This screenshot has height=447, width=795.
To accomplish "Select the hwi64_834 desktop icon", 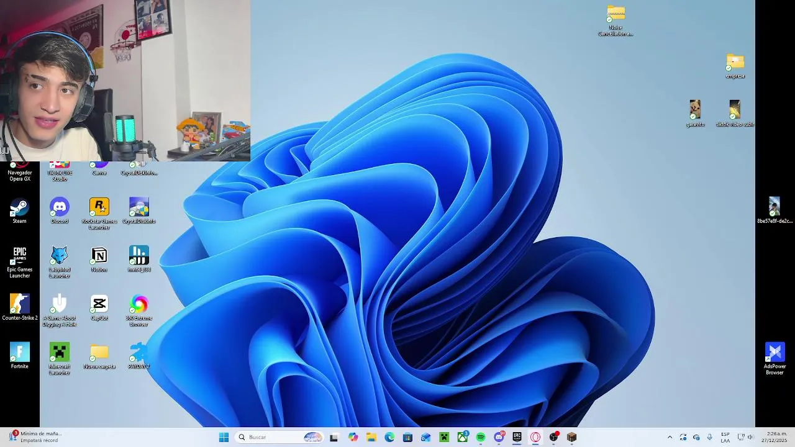I will click(139, 260).
